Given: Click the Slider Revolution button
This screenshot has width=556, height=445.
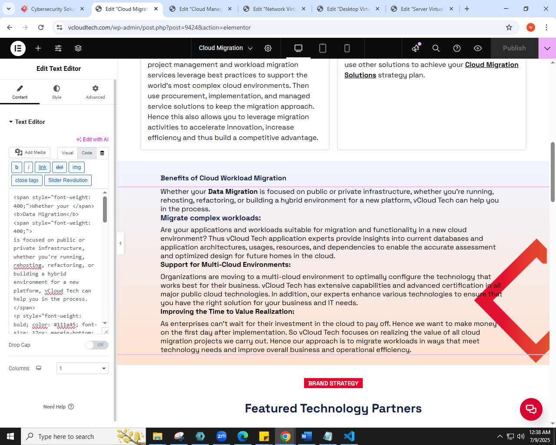Looking at the screenshot, I should coord(68,180).
